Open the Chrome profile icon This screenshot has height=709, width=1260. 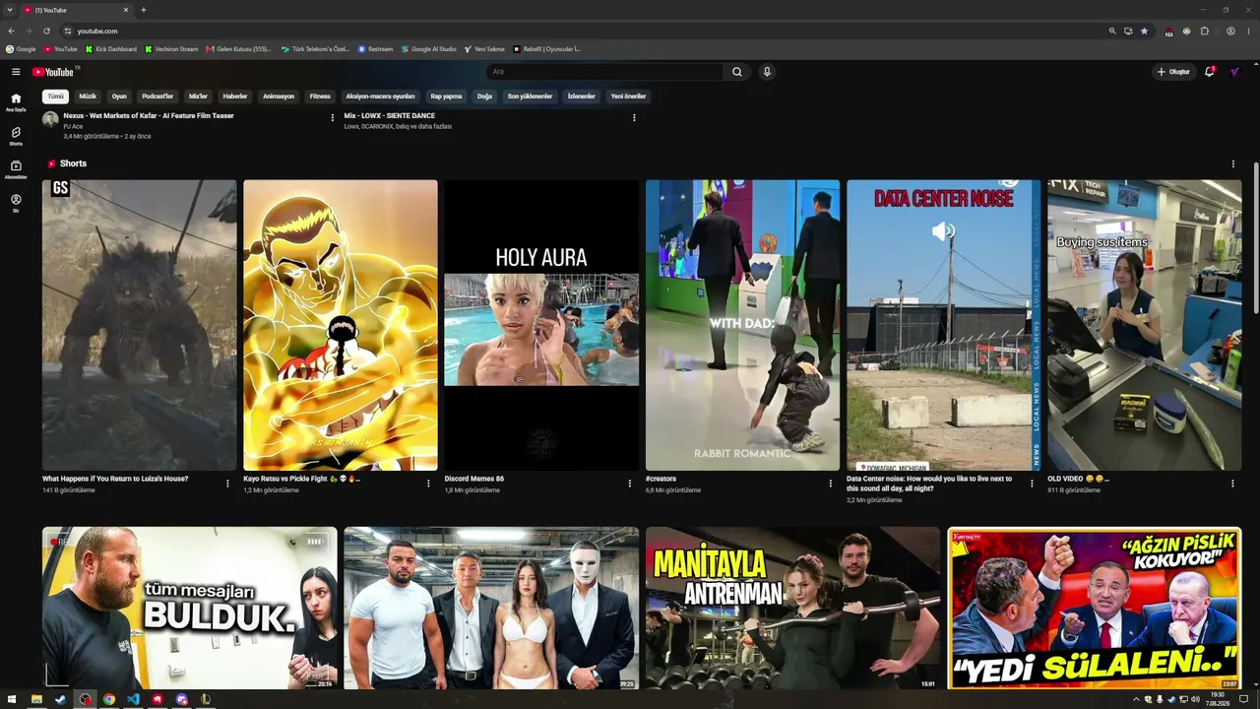1230,31
